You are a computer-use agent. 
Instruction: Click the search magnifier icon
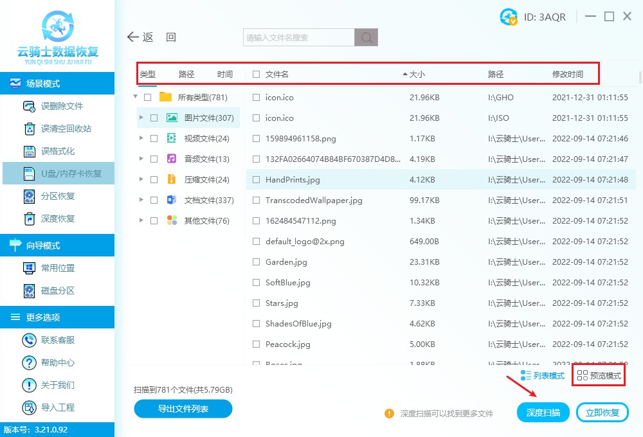(x=366, y=37)
